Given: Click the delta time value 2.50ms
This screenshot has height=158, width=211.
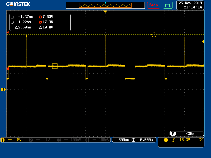Looking at the screenshot, I should [25, 27].
